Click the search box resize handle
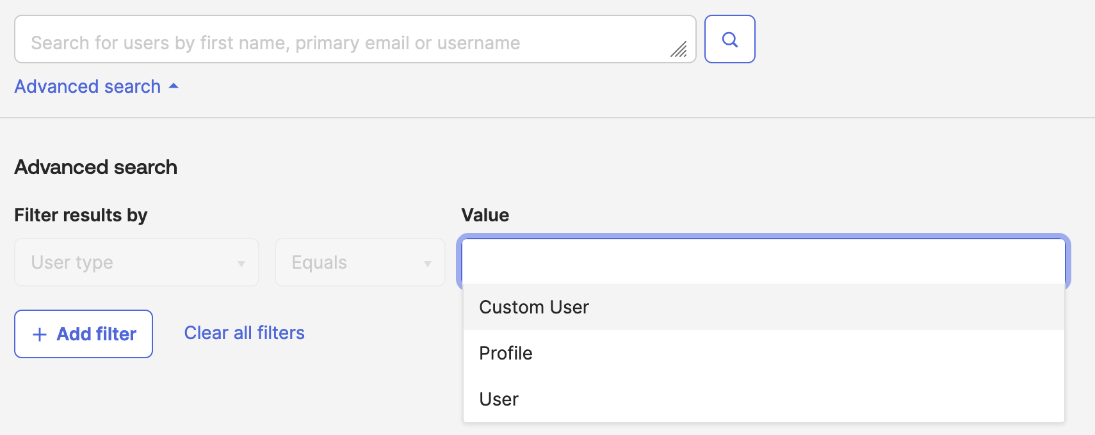 tap(679, 49)
